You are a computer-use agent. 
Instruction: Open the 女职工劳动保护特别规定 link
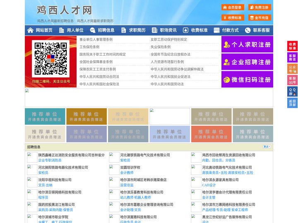click(169, 40)
